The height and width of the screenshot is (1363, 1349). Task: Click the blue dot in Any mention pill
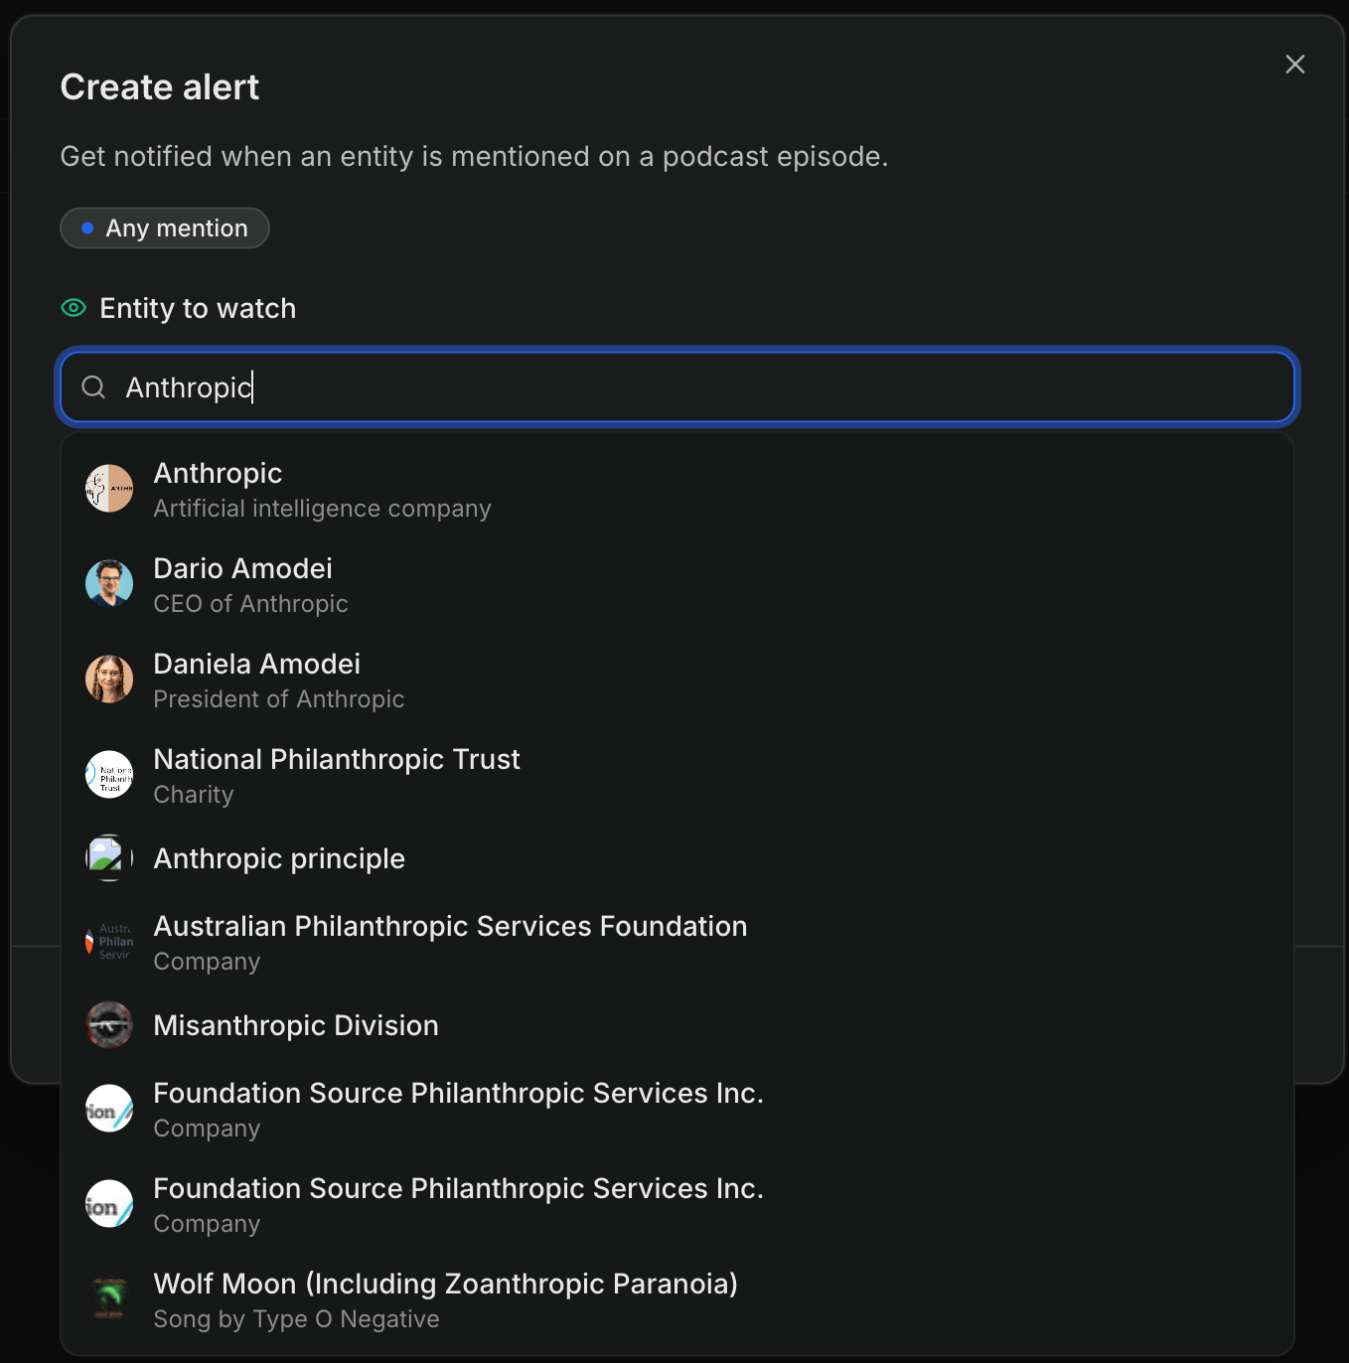[x=87, y=228]
